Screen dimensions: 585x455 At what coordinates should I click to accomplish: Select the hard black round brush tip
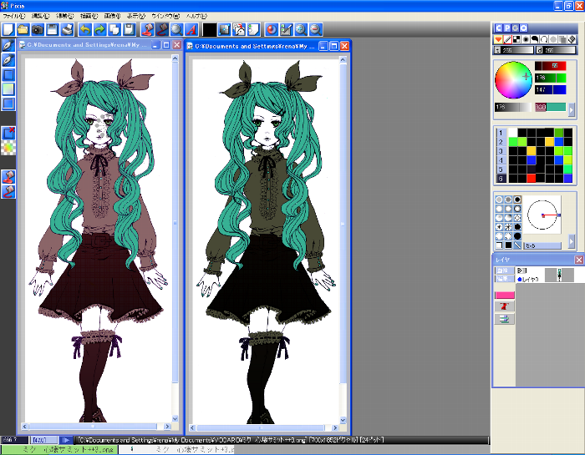pyautogui.click(x=517, y=200)
